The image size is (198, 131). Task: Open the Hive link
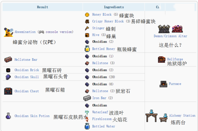[x=96, y=35]
